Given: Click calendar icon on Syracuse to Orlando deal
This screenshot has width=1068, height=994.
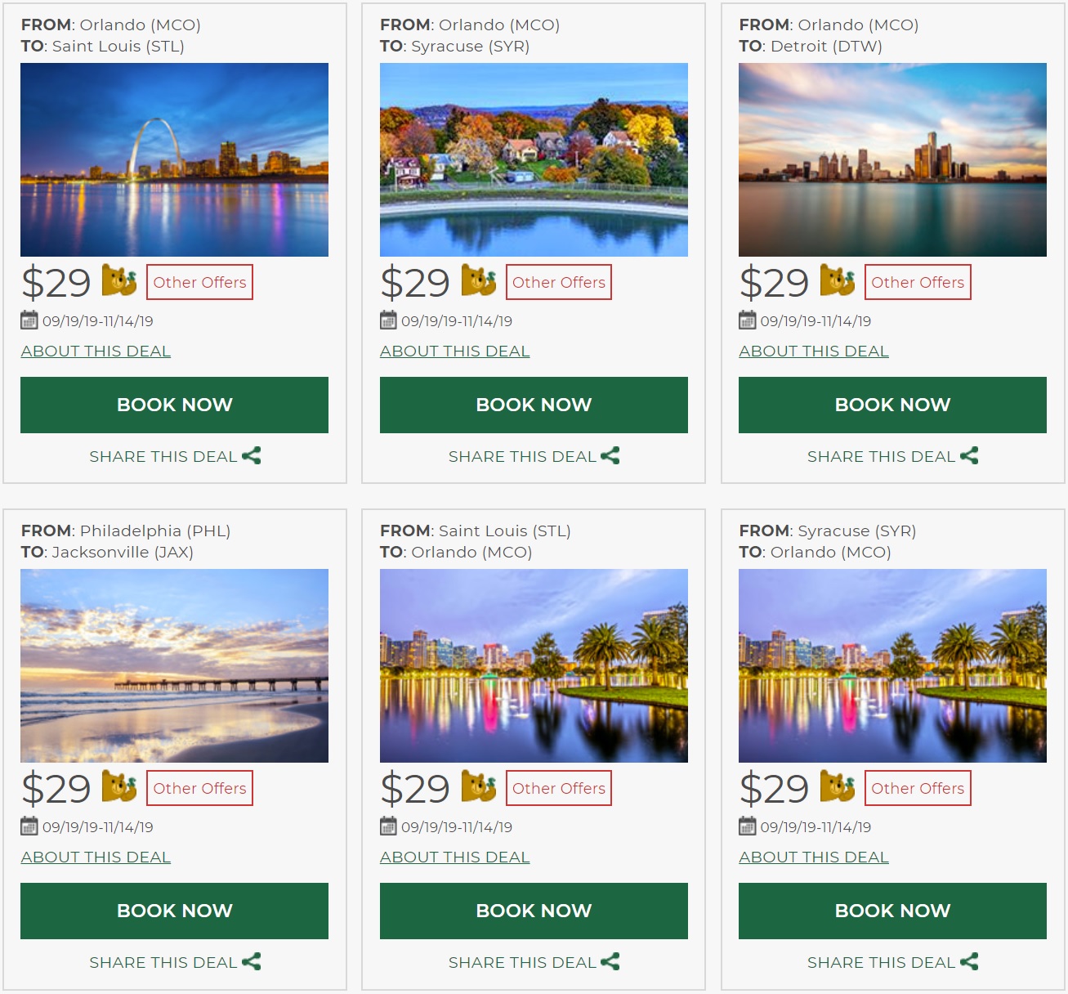Looking at the screenshot, I should click(748, 826).
